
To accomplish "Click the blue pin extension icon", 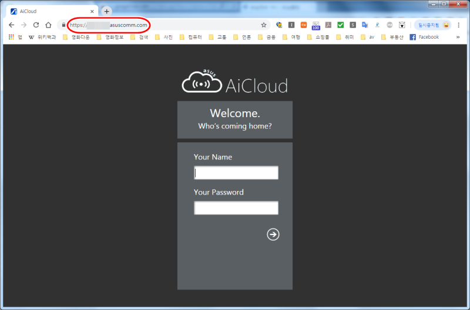I will coord(377,25).
